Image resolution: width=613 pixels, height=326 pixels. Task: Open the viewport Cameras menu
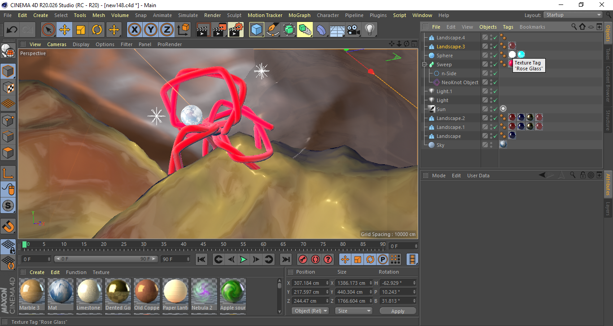point(57,44)
